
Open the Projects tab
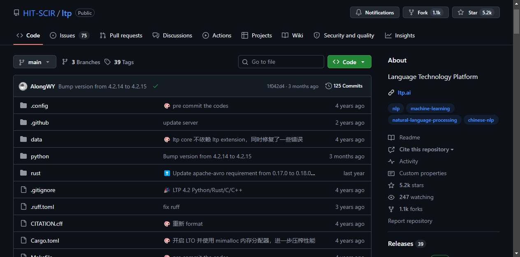(257, 35)
